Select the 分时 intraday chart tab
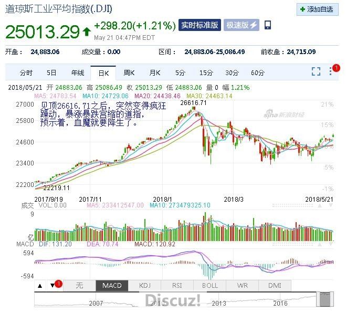Viewport: 346px width, 313px height. point(26,72)
